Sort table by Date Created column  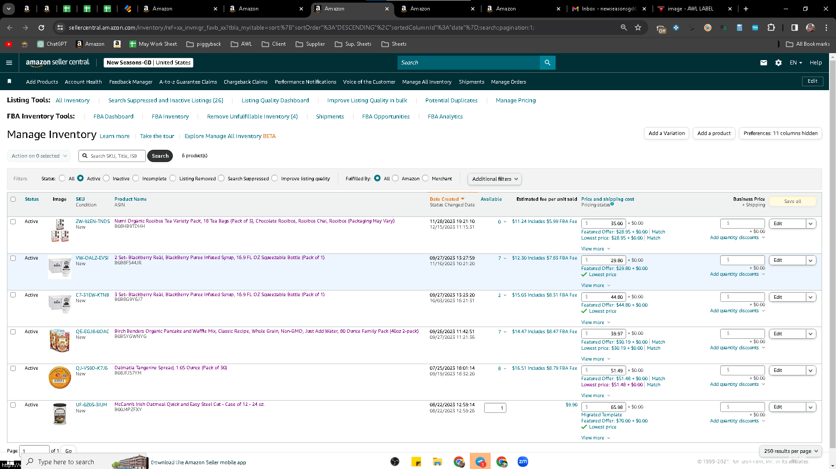point(444,199)
